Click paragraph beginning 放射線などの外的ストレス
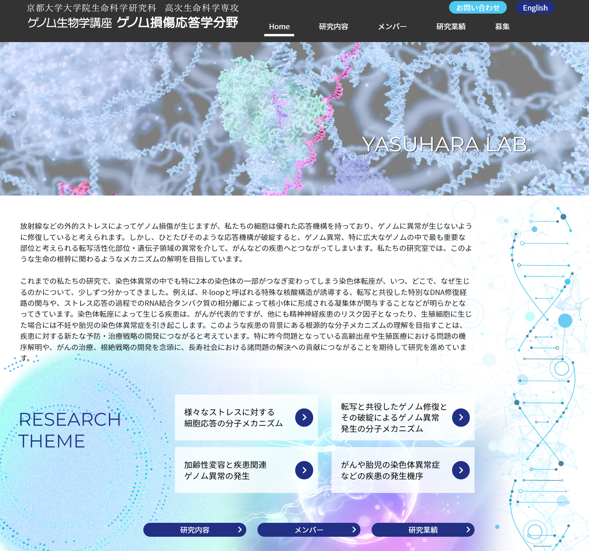Image resolution: width=589 pixels, height=551 pixels. (x=246, y=242)
